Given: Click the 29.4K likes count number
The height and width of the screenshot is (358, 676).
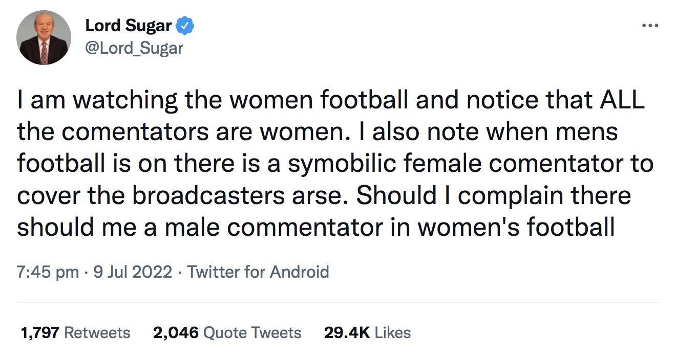Looking at the screenshot, I should pyautogui.click(x=347, y=333).
